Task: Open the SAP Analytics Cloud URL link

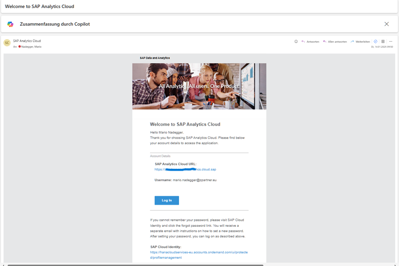Action: pos(185,169)
